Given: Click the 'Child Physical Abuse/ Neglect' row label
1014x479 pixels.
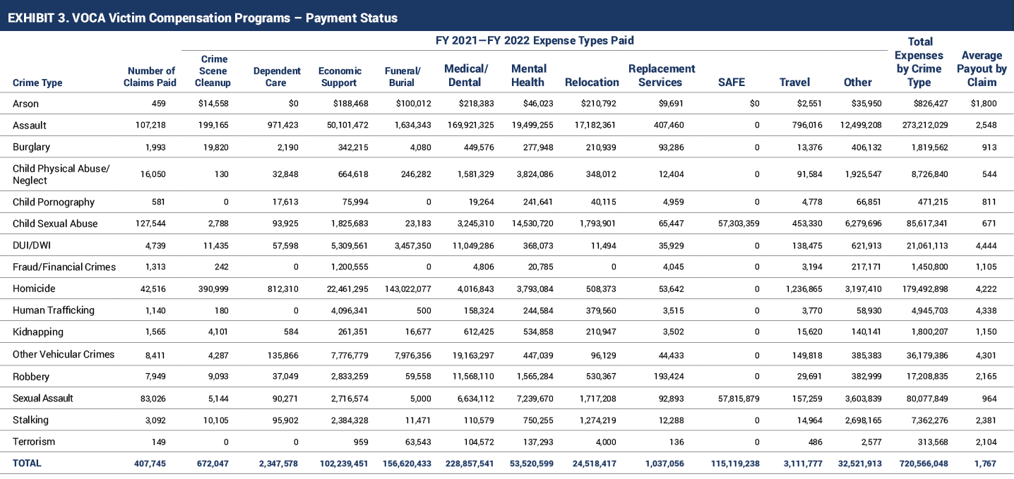Looking at the screenshot, I should pos(61,174).
